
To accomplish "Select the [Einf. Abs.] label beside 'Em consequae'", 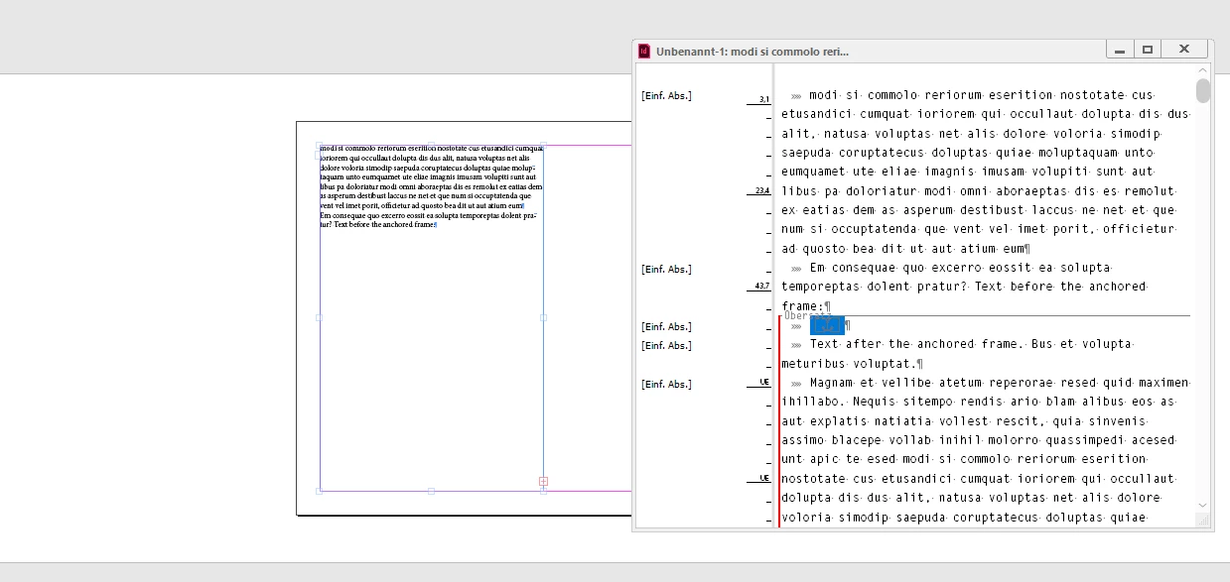I will click(x=666, y=269).
